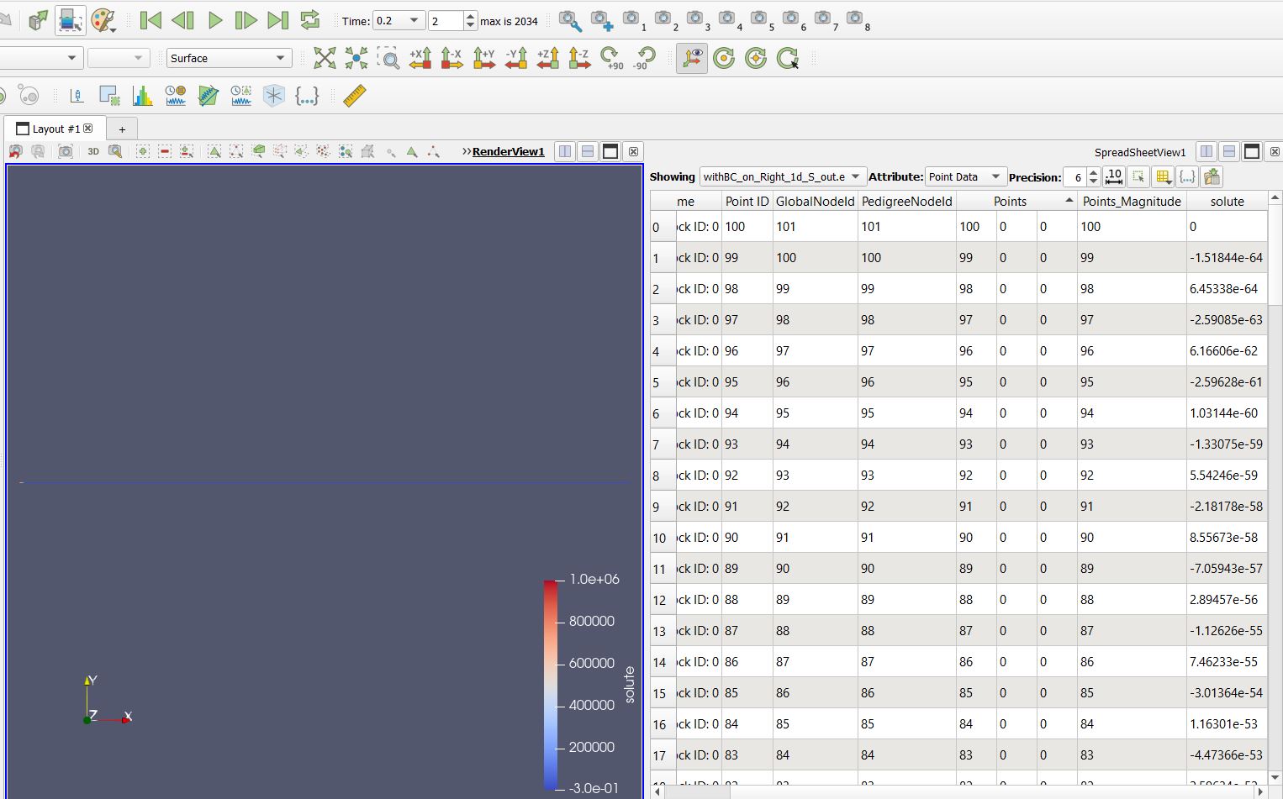Click the RenderView1 title link
The width and height of the screenshot is (1283, 799).
pyautogui.click(x=508, y=151)
